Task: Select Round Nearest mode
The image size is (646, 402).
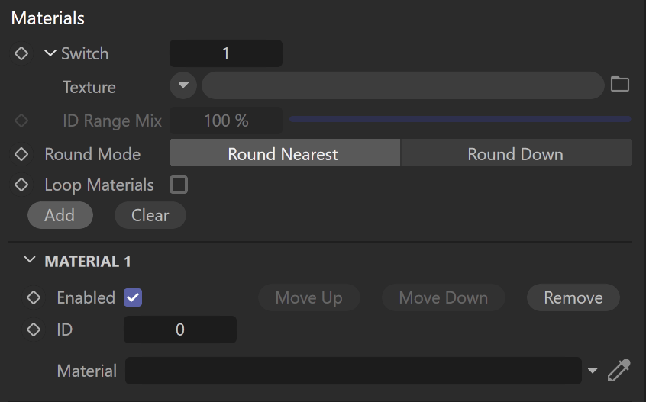Action: point(284,154)
